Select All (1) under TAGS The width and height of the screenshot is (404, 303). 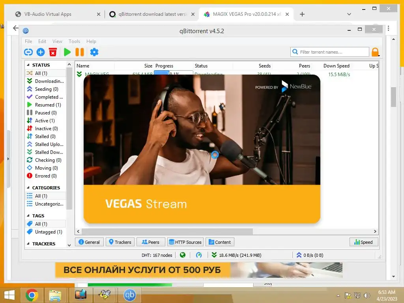[x=46, y=224]
